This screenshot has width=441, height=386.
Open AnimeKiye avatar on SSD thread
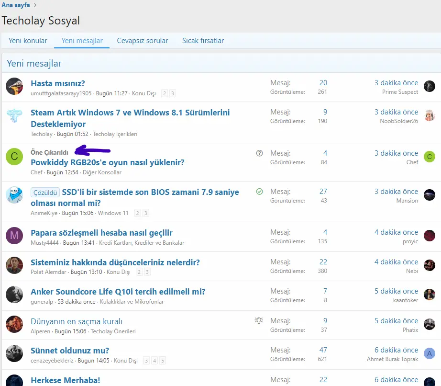click(14, 195)
